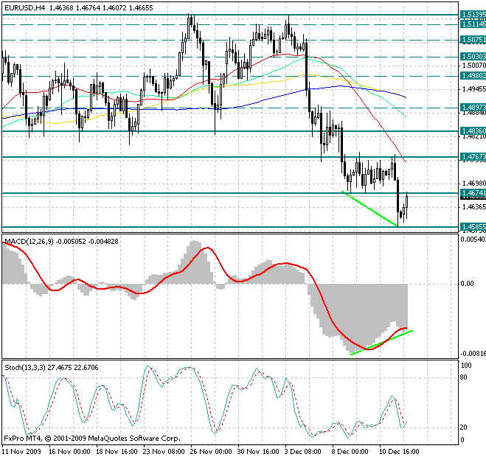Click the 11 Nov 2009 date label
The height and width of the screenshot is (457, 486).
tap(23, 450)
